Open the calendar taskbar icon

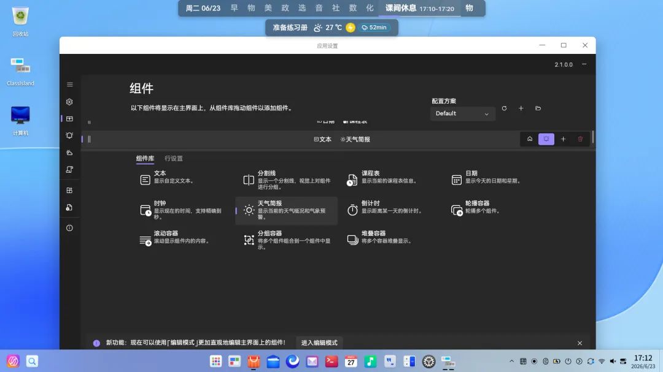(351, 362)
